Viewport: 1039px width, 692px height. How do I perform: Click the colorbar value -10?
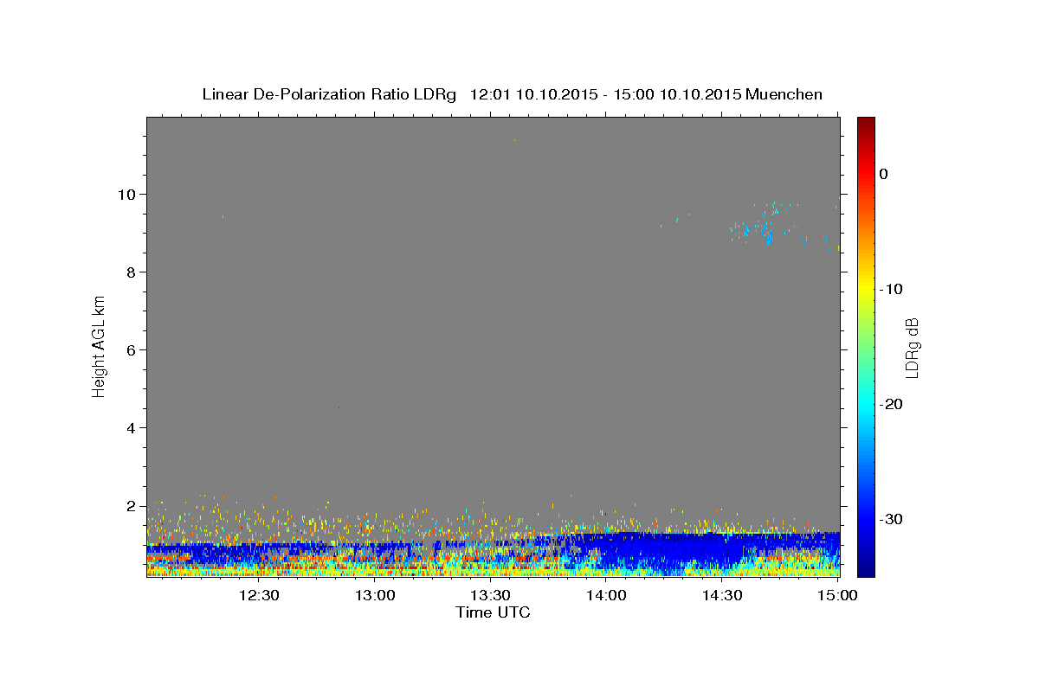891,289
